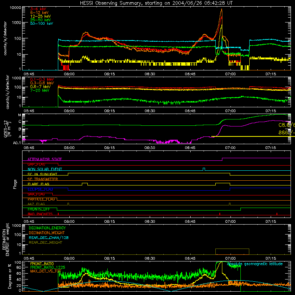Click the yellow 886 annotation text

point(287,132)
